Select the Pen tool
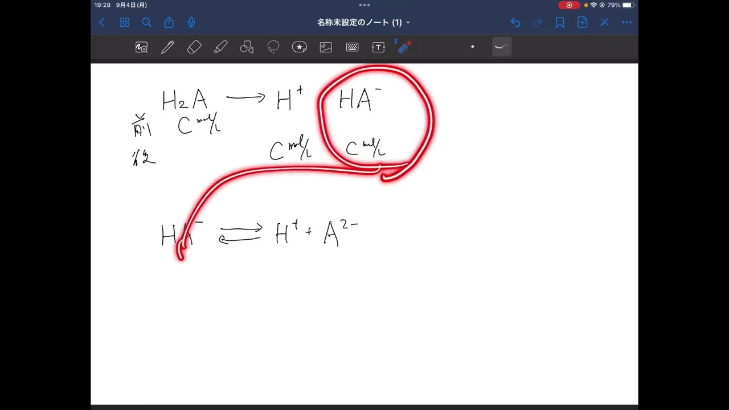Image resolution: width=729 pixels, height=410 pixels. (167, 47)
